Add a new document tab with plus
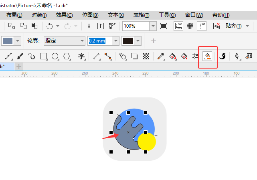 (19, 67)
